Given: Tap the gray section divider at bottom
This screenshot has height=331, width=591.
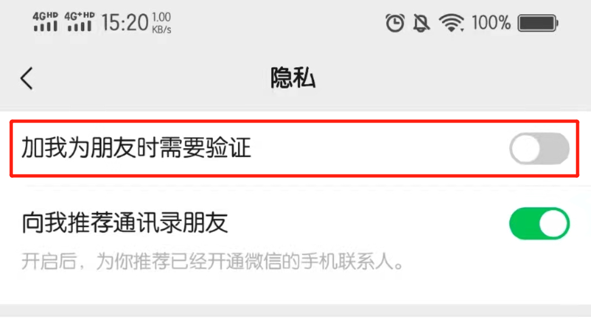Looking at the screenshot, I should pyautogui.click(x=296, y=311).
